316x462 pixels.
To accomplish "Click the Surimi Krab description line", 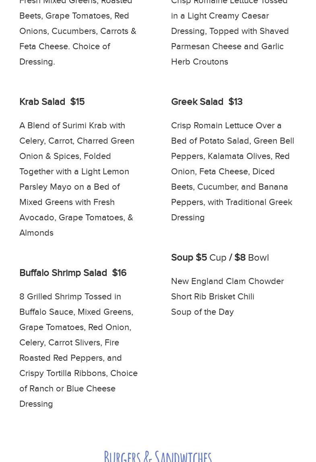I will [x=72, y=125].
